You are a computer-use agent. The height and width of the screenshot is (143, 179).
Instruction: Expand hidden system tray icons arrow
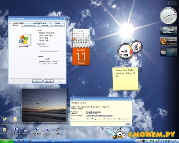[136, 141]
